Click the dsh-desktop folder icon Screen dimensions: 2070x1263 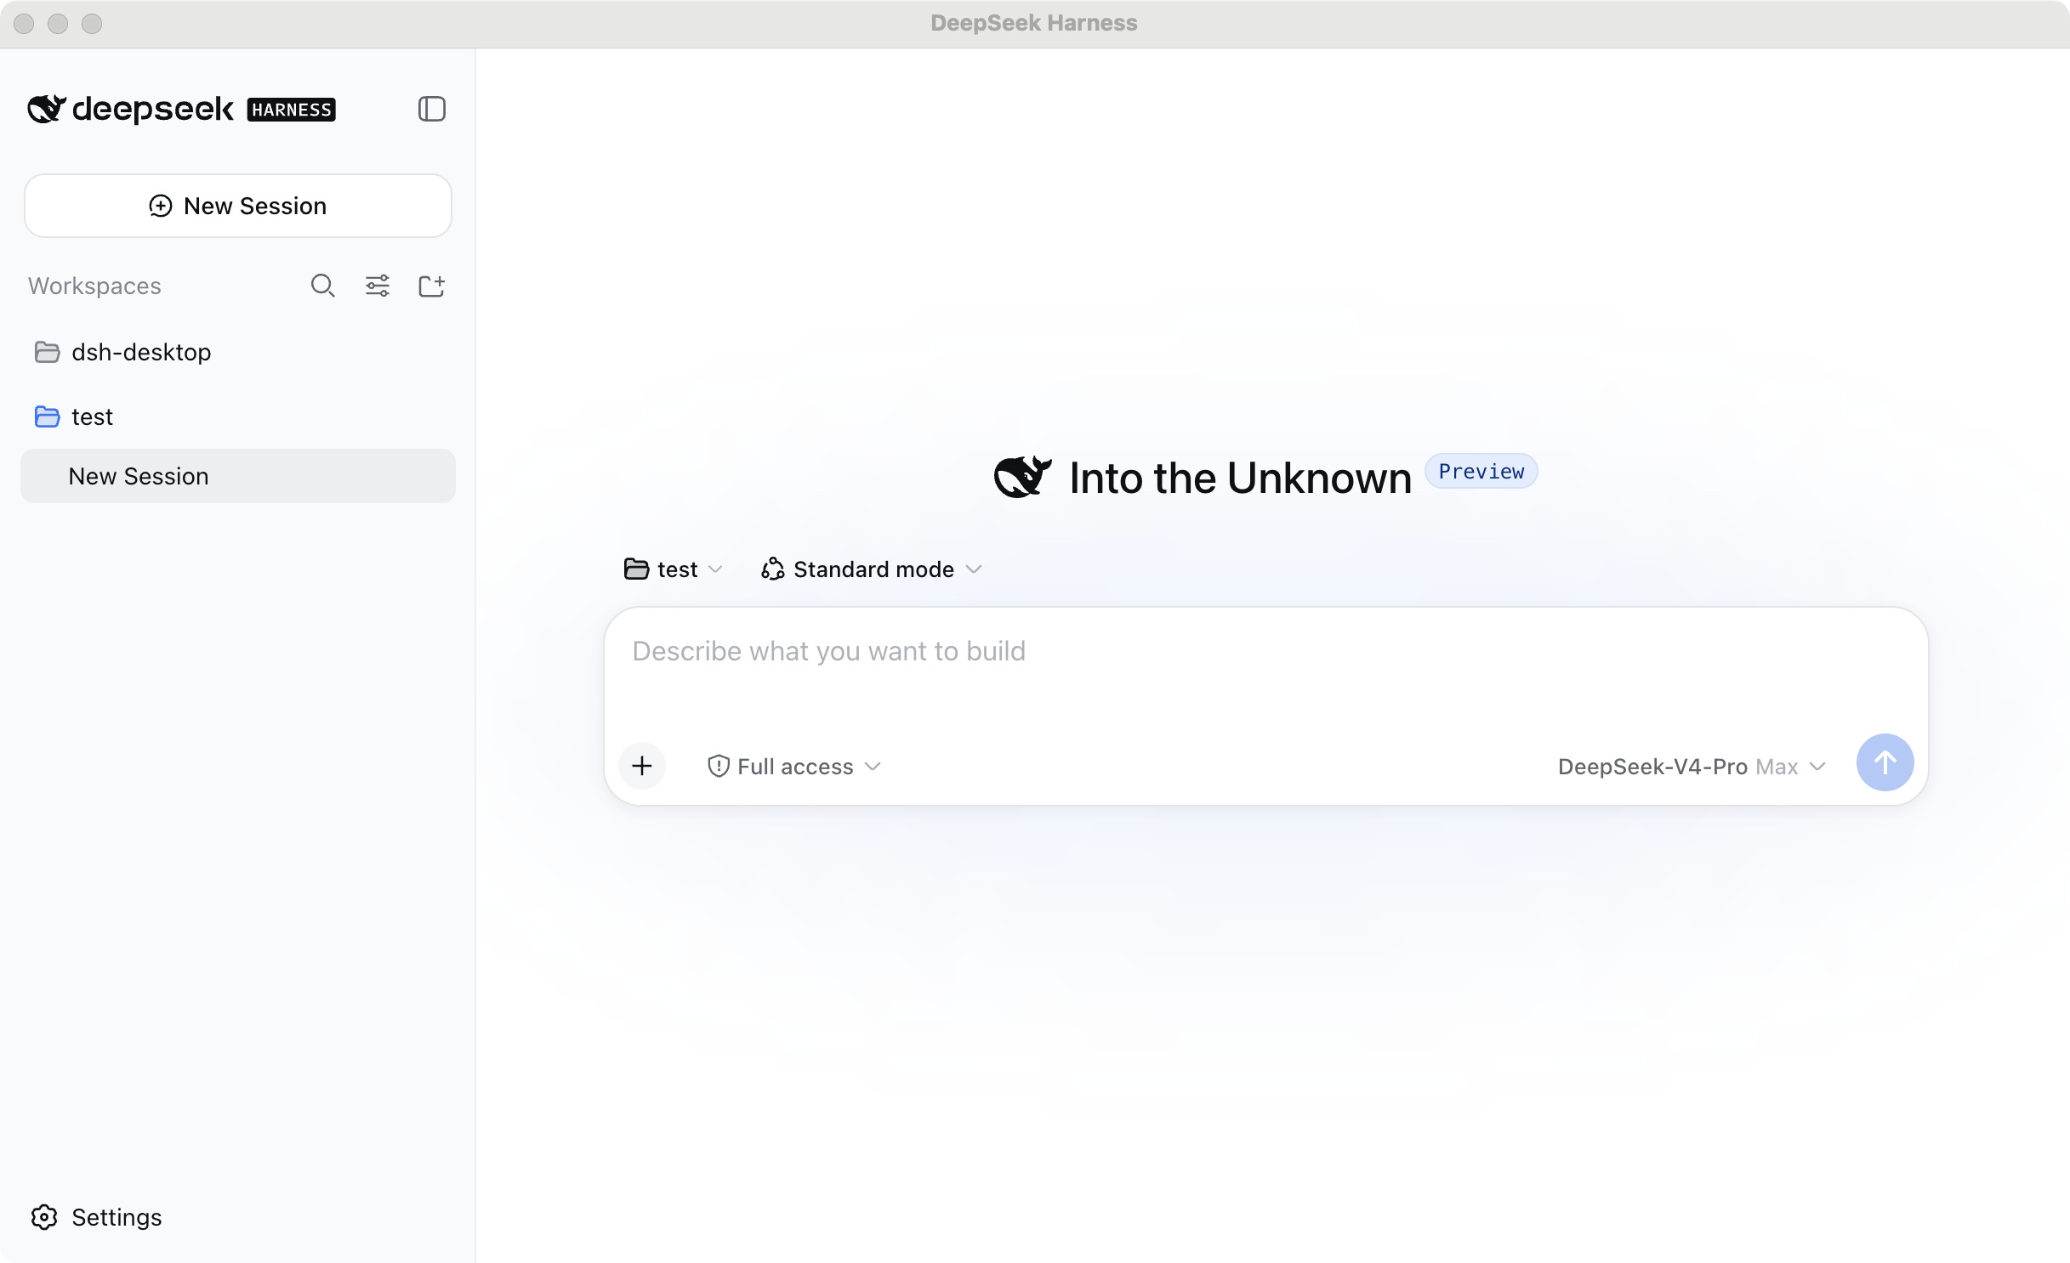click(47, 352)
